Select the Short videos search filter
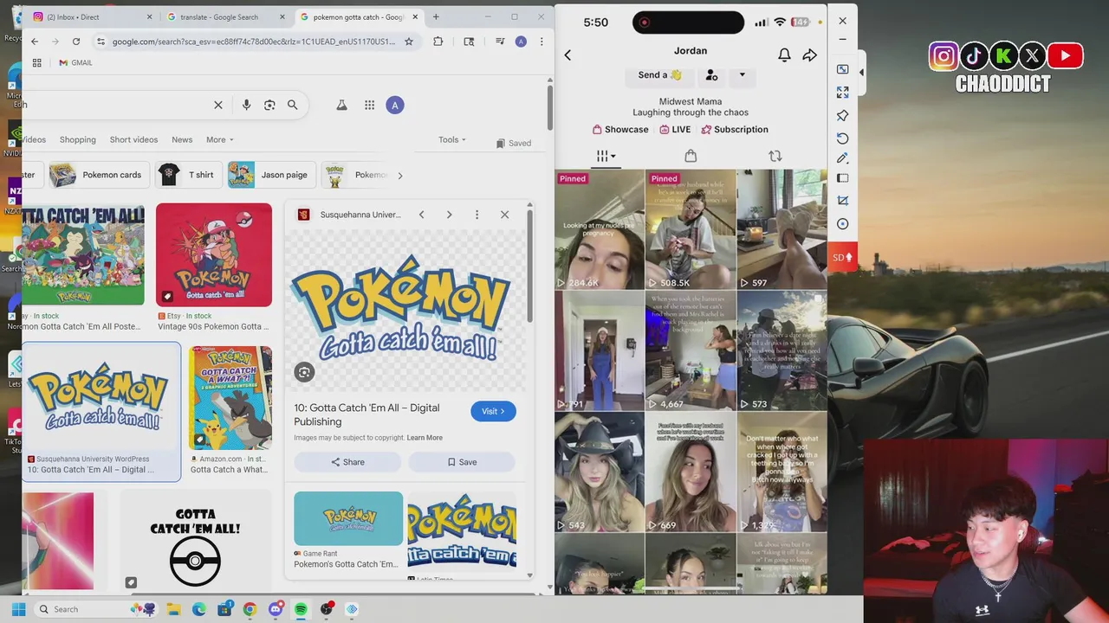This screenshot has height=623, width=1109. [133, 139]
